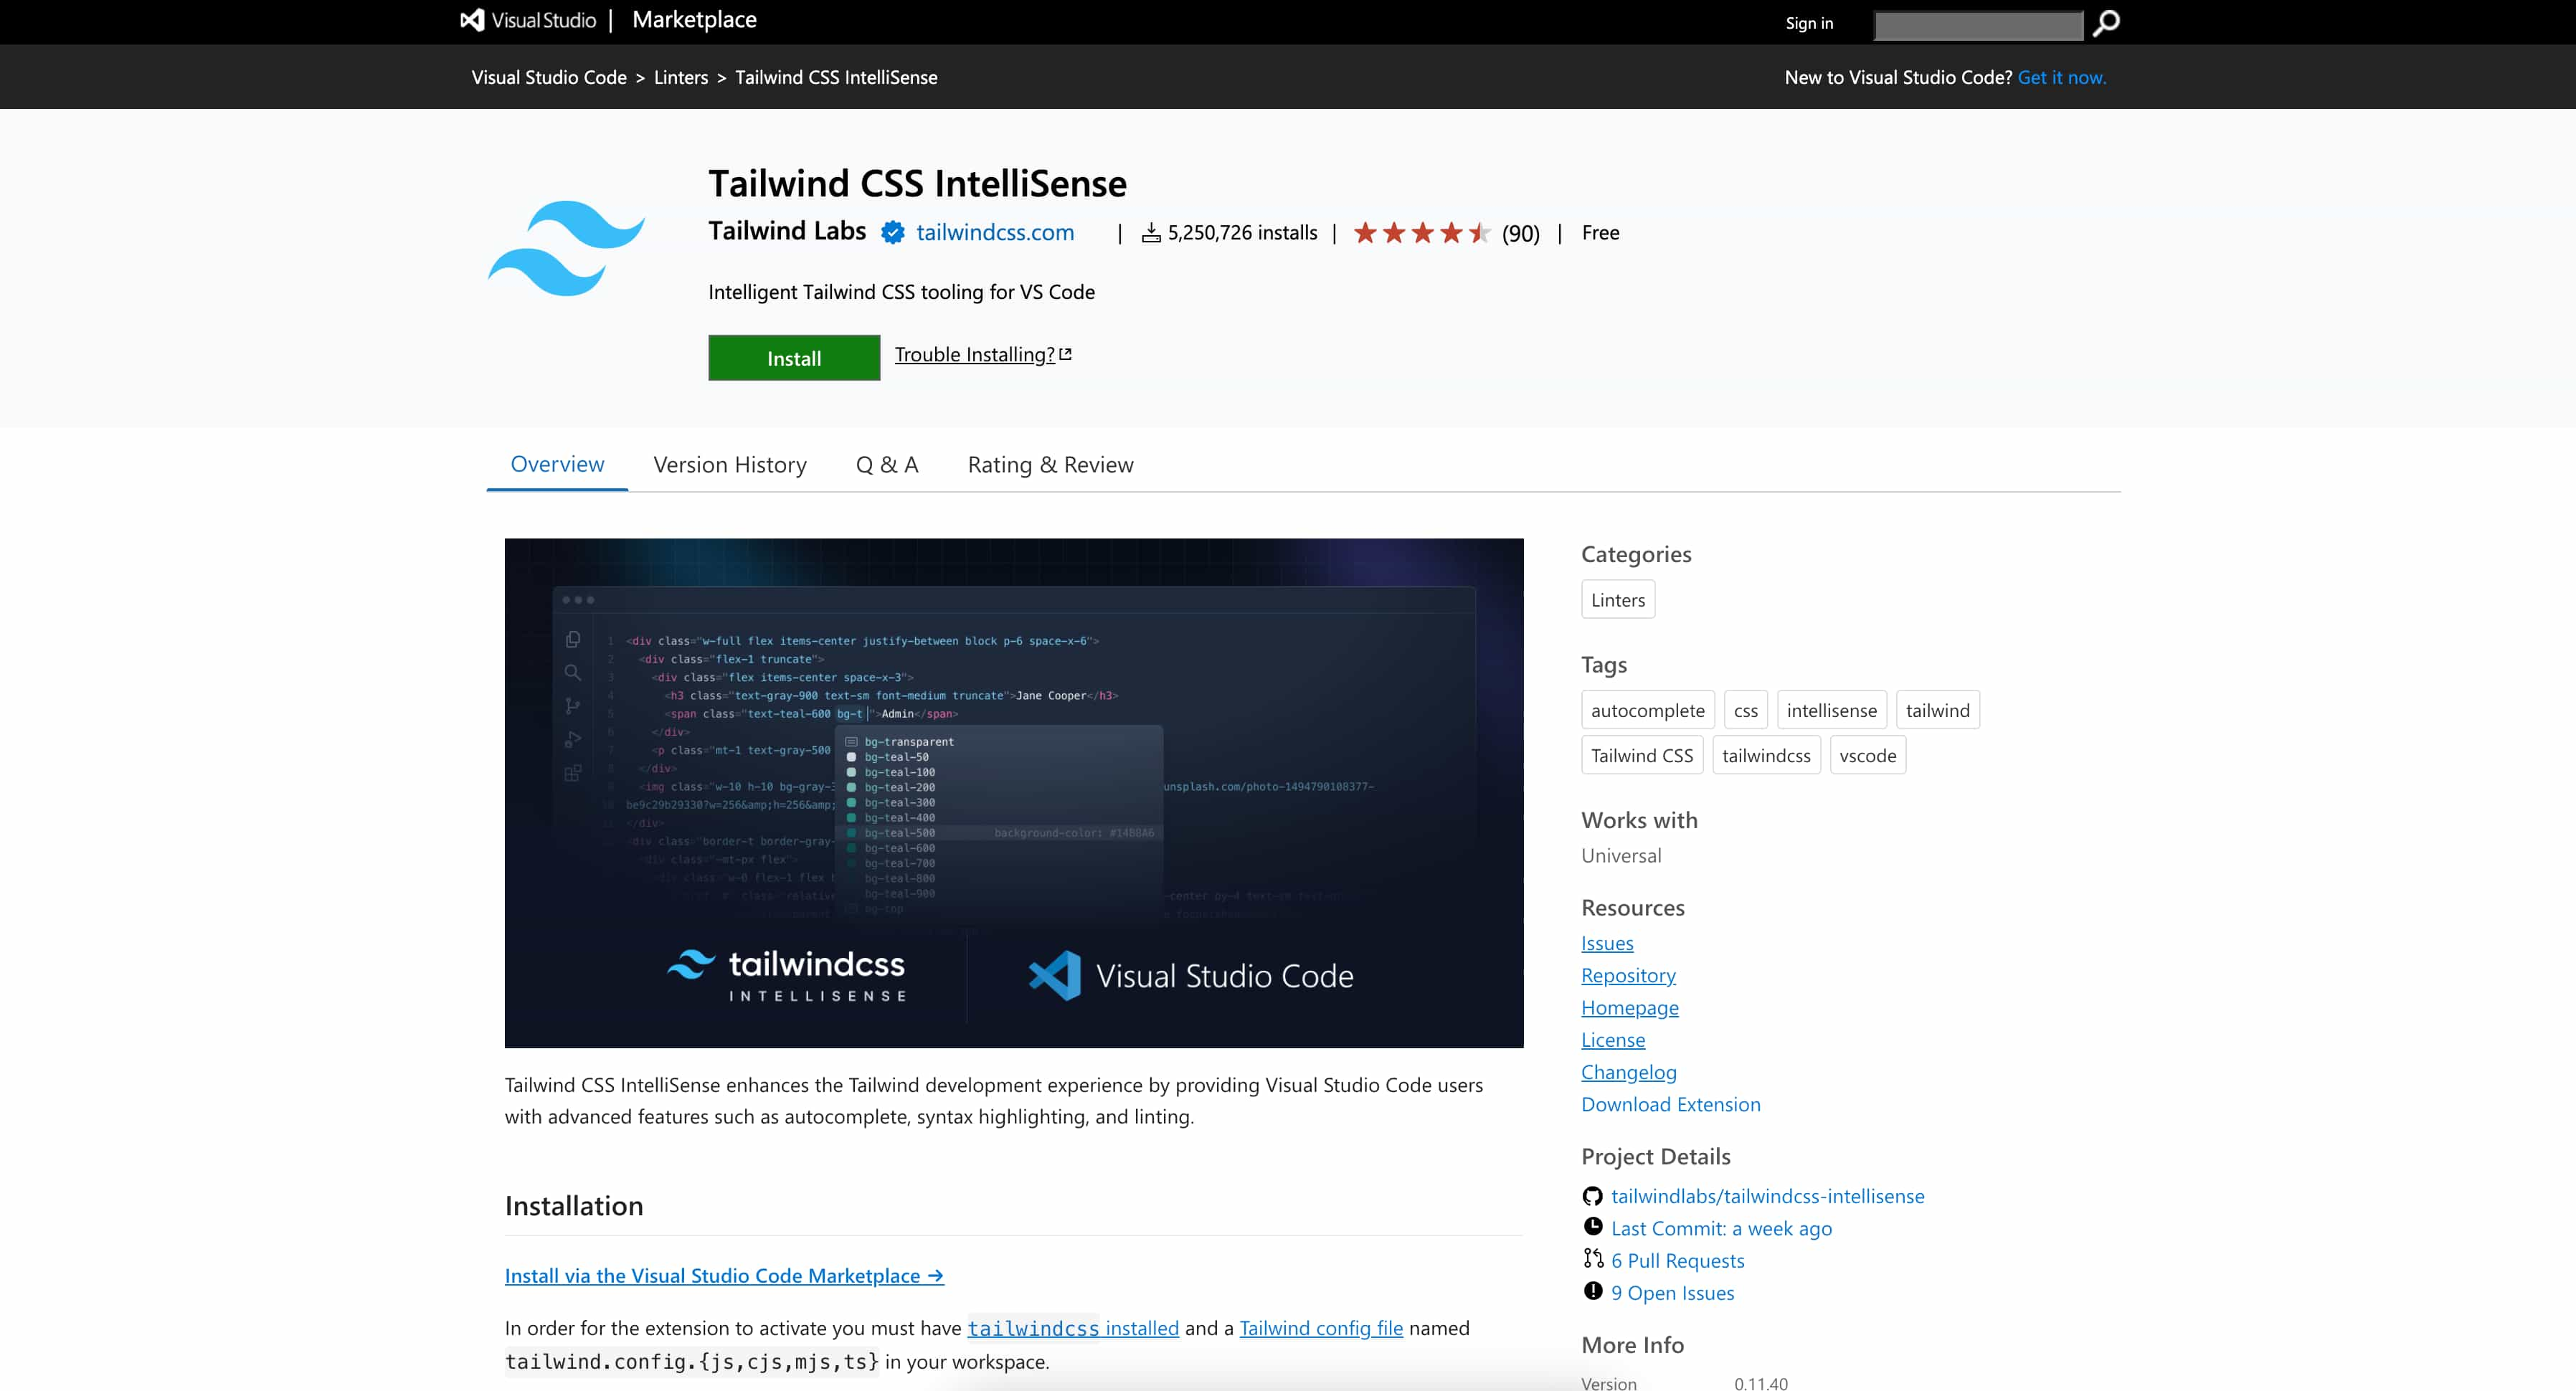
Task: Click the pull request icon
Action: [x=1592, y=1259]
